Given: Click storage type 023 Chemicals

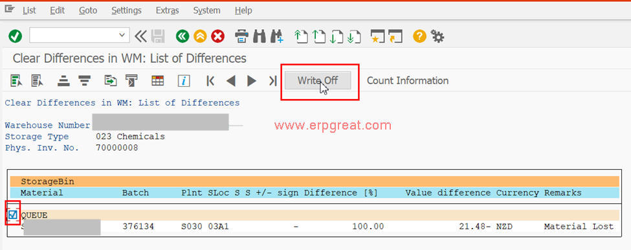Looking at the screenshot, I should click(x=130, y=137).
